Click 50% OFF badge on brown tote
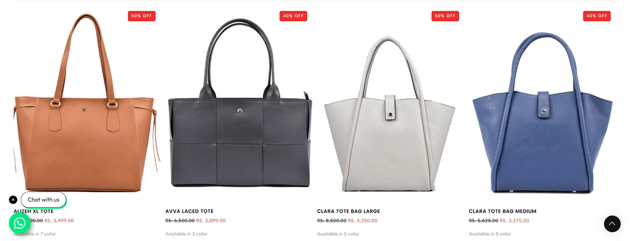 pyautogui.click(x=142, y=16)
